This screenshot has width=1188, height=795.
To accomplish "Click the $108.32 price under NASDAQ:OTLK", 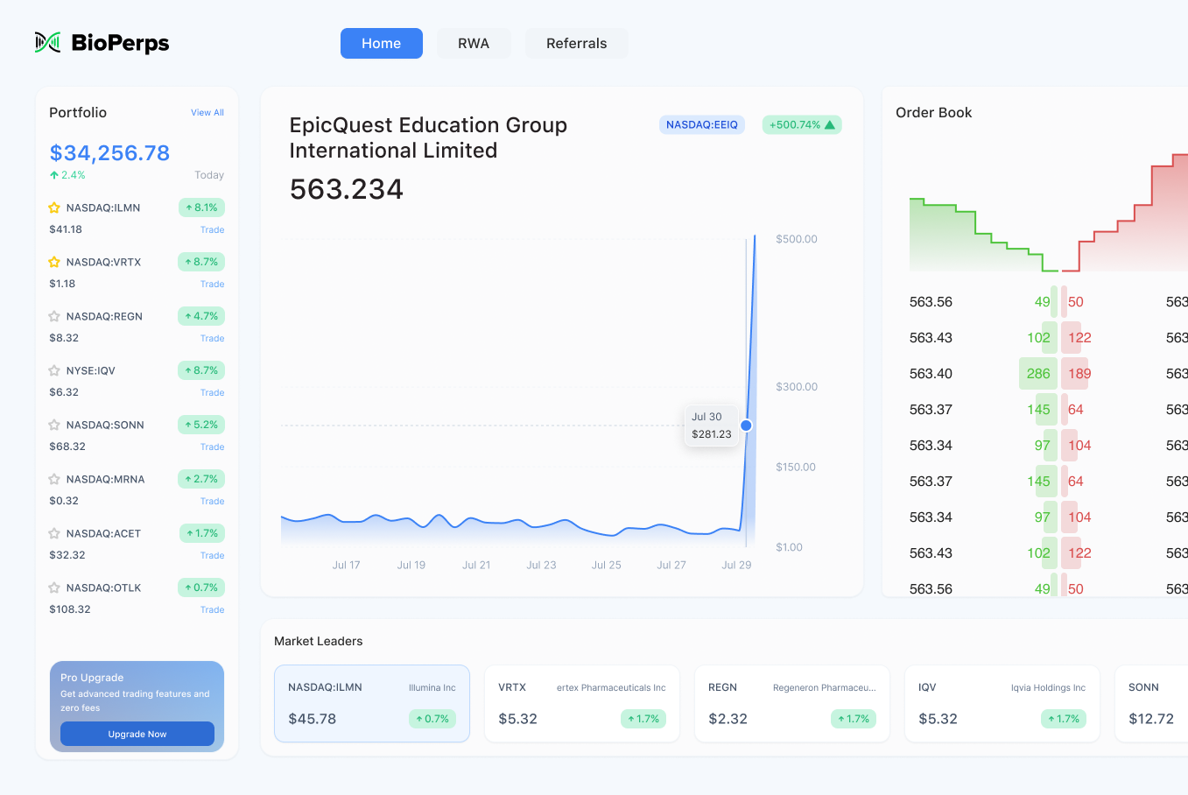I will coord(70,609).
